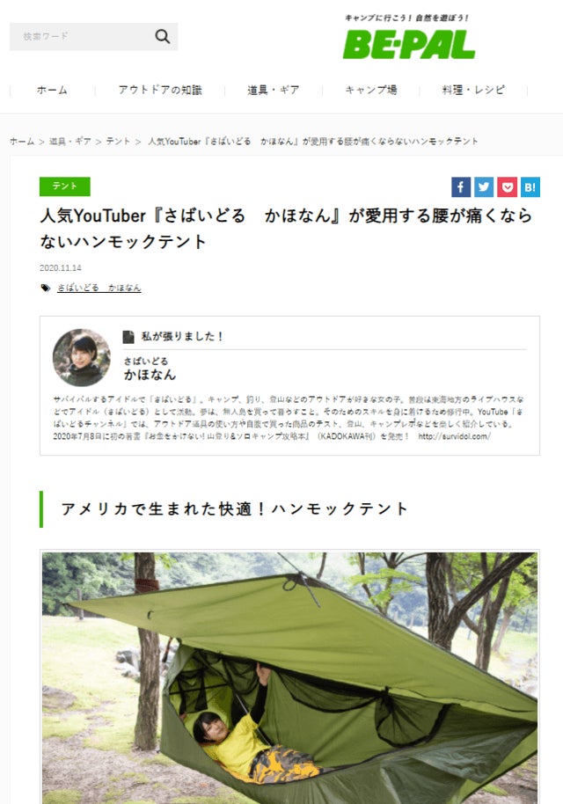Image resolution: width=563 pixels, height=804 pixels.
Task: Open the アウトドアの知識 menu item
Action: point(160,91)
